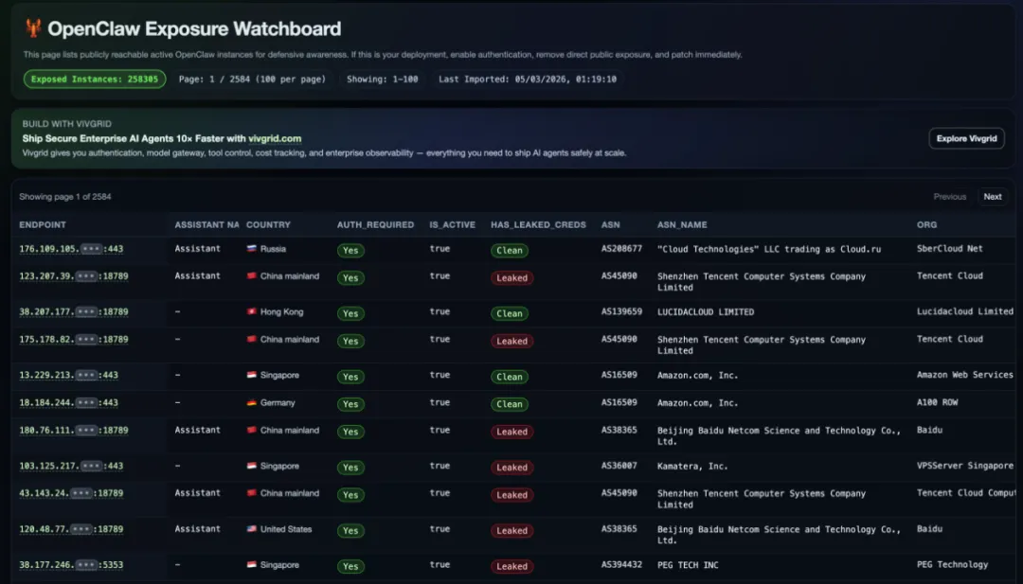Viewport: 1023px width, 584px height.
Task: Click the Page 1 / 2584 chip
Action: [252, 79]
